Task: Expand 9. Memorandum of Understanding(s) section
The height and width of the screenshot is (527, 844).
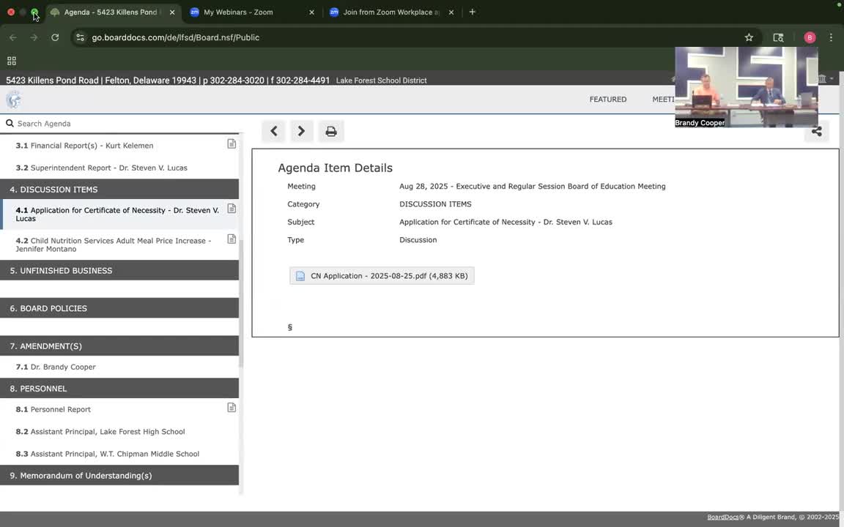Action: 119,476
